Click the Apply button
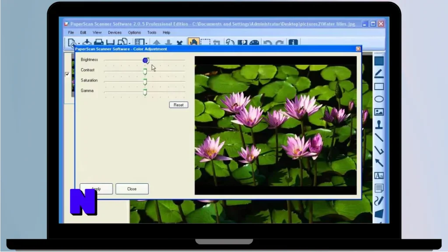This screenshot has width=448, height=252. click(x=96, y=189)
